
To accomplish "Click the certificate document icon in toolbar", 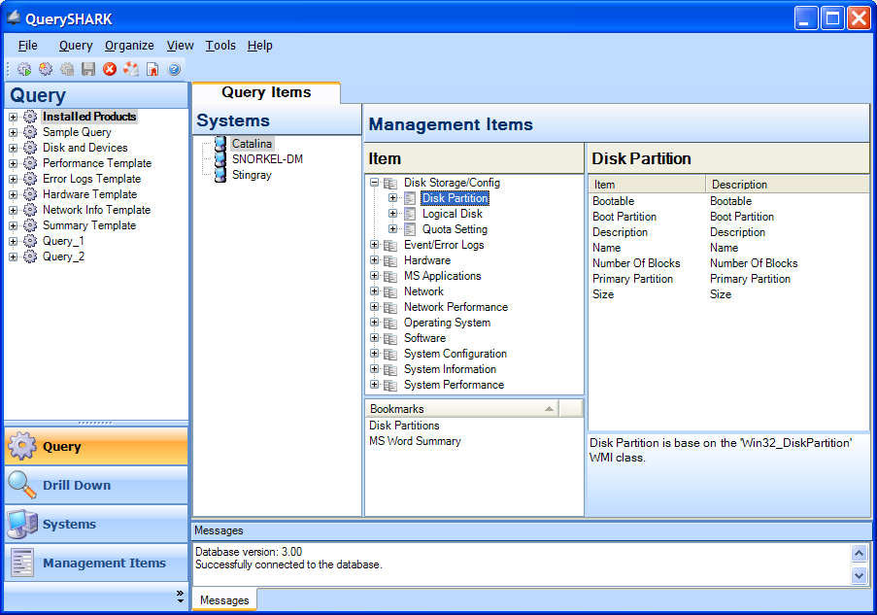I will pyautogui.click(x=152, y=69).
